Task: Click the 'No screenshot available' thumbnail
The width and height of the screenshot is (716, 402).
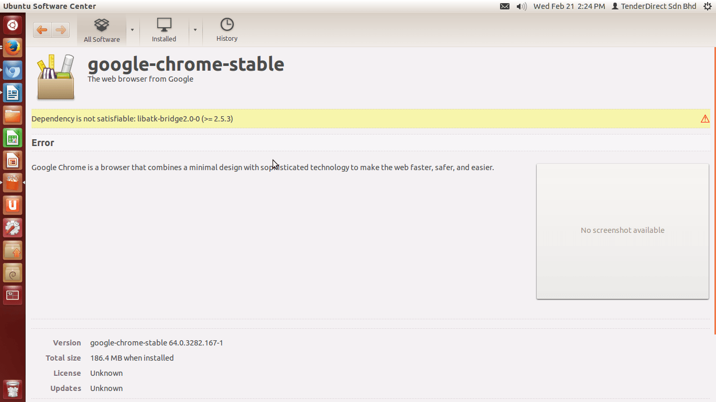Action: (623, 231)
